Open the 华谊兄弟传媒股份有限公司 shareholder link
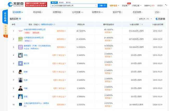169x111 pixels. coord(35,29)
